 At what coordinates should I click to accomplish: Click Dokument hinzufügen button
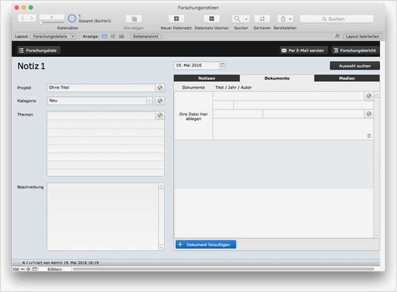[206, 244]
